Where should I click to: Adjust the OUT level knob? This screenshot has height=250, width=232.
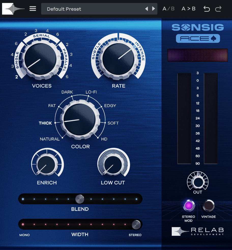pos(198,182)
